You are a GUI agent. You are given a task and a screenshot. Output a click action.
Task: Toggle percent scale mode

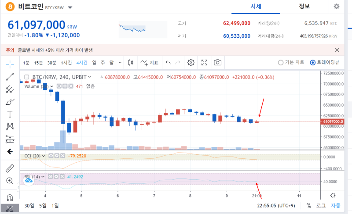click(309, 206)
